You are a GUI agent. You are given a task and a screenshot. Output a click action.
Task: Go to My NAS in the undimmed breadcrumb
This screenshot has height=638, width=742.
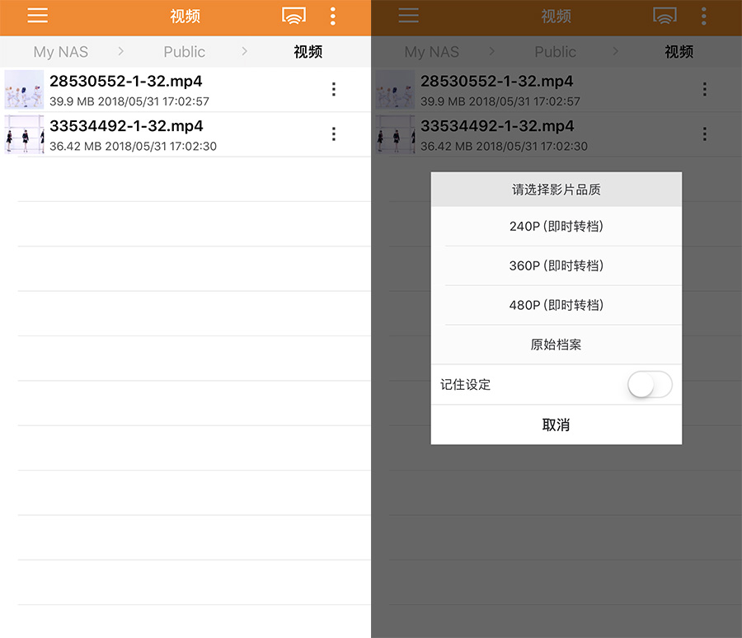[61, 52]
